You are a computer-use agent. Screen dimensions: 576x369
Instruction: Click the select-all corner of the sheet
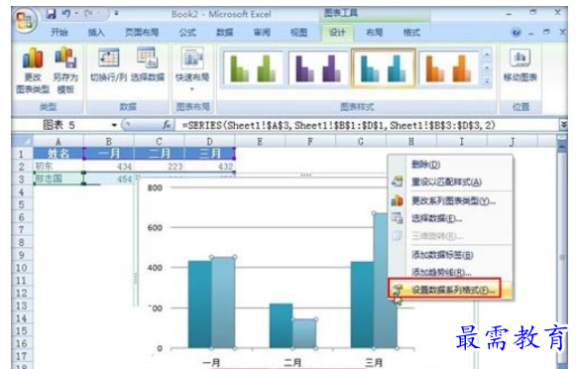pyautogui.click(x=23, y=141)
